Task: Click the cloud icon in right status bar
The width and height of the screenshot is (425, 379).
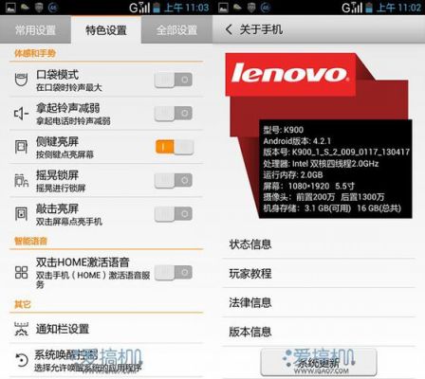Action: [x=237, y=8]
